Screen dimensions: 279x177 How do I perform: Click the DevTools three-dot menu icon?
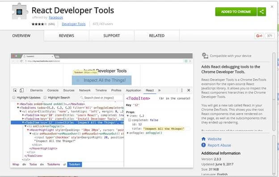click(x=182, y=91)
